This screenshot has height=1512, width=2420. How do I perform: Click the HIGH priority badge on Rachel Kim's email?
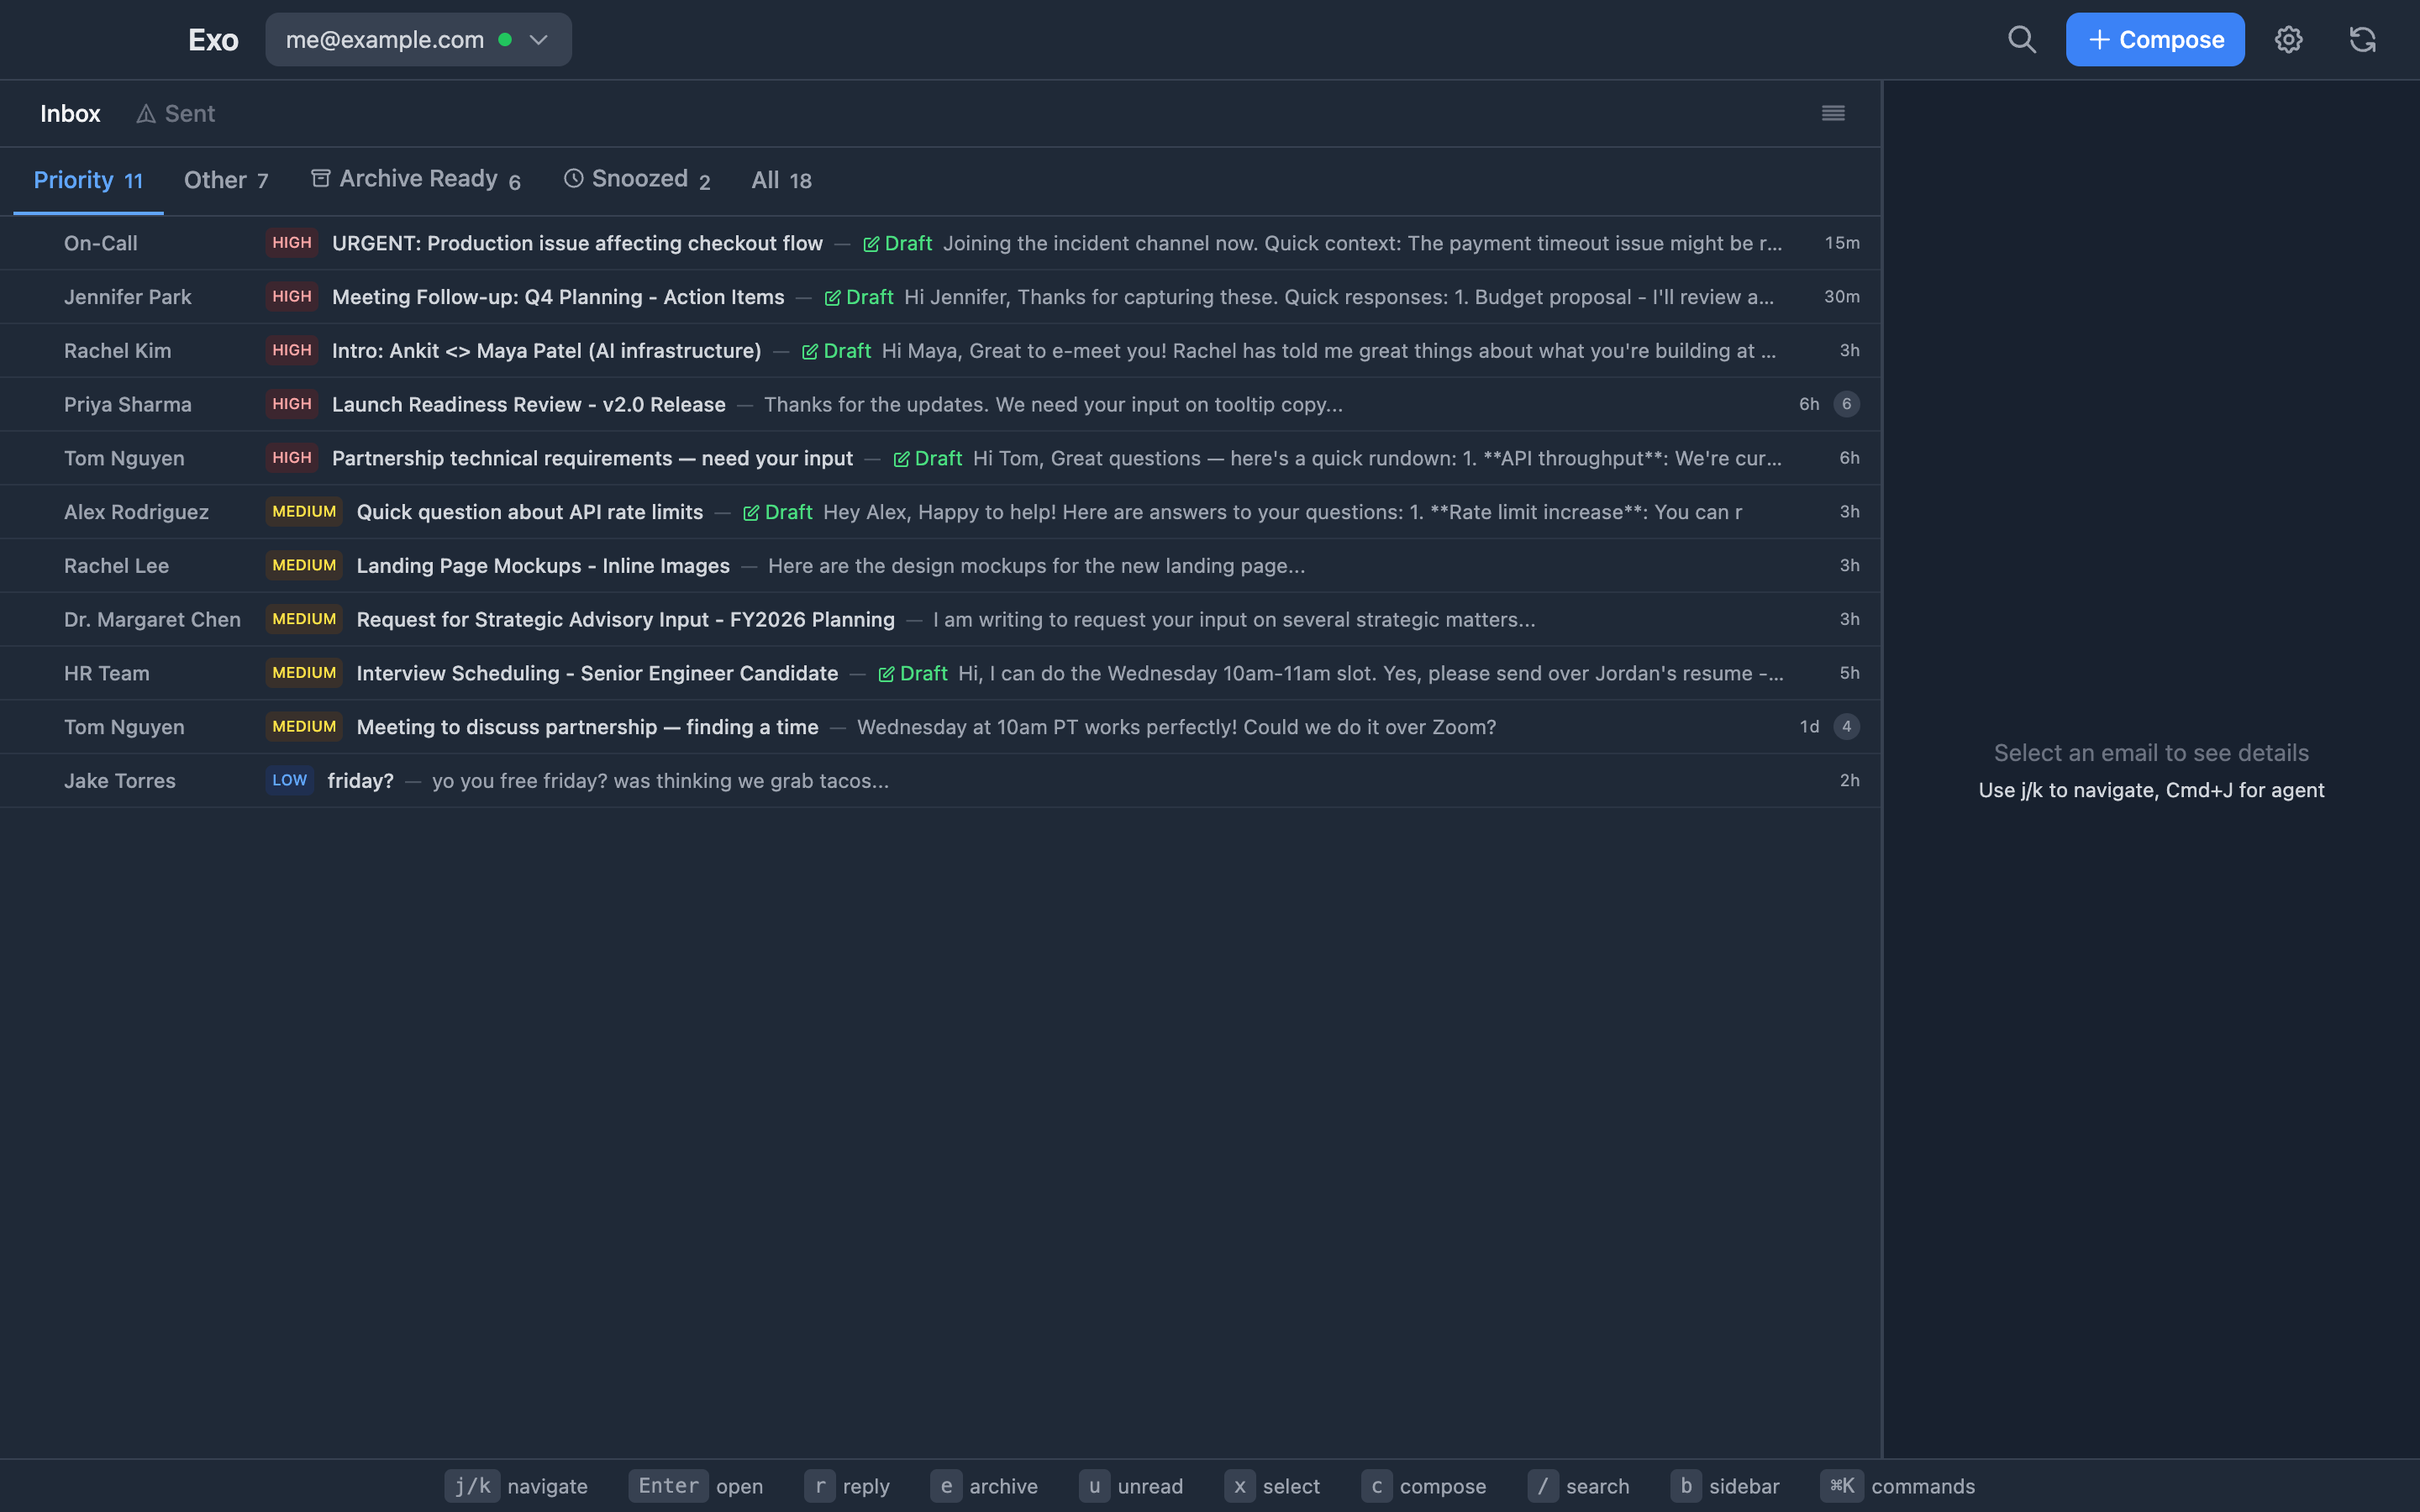tap(291, 350)
